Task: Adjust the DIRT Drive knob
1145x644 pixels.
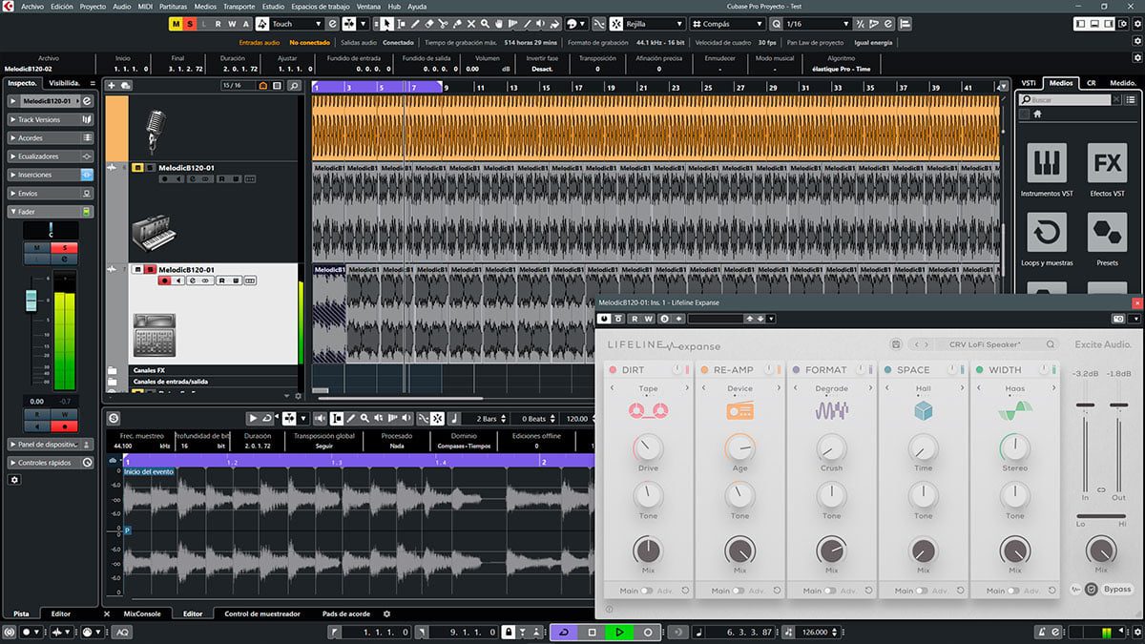Action: point(648,447)
